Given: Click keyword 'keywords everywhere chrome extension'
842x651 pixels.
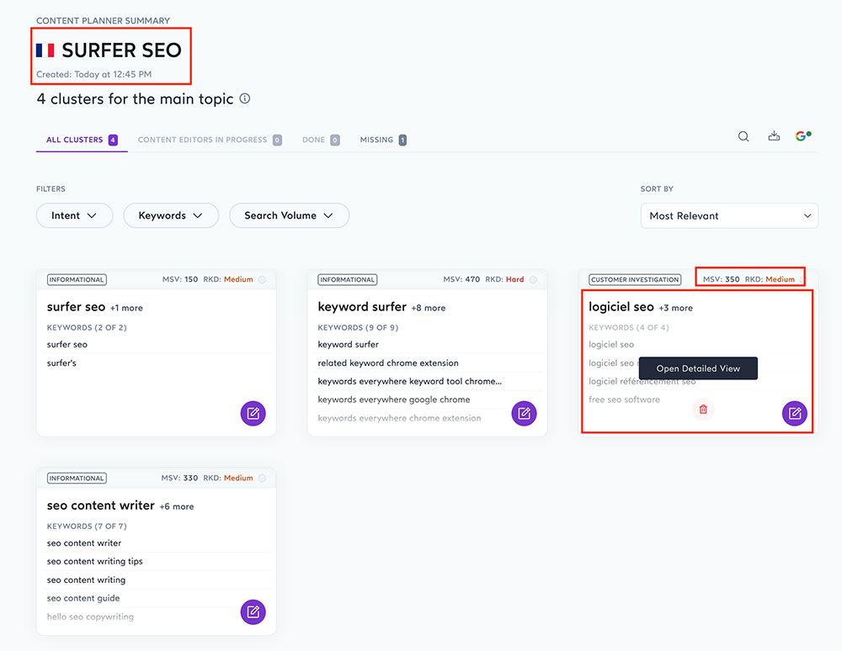Looking at the screenshot, I should (399, 418).
